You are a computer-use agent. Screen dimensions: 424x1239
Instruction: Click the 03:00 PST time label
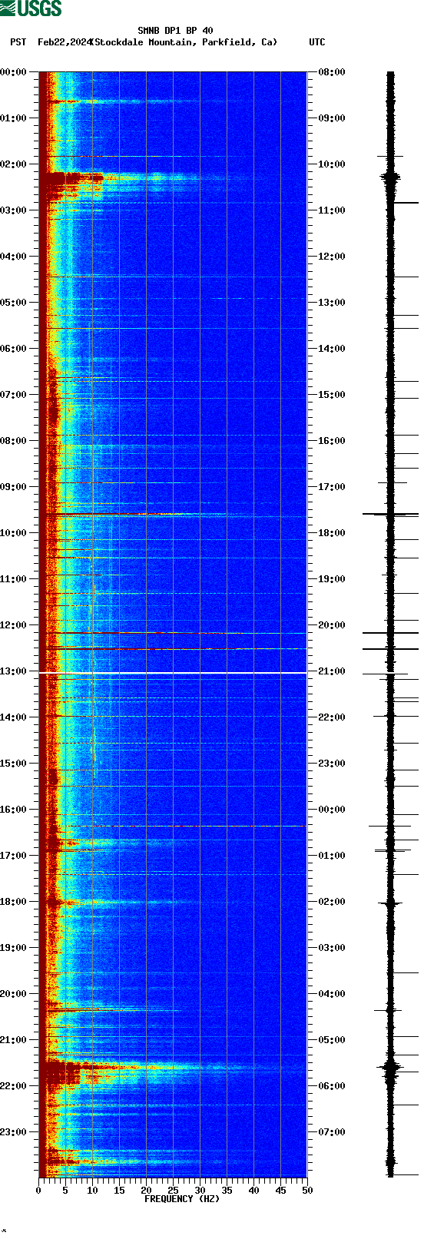coord(13,210)
